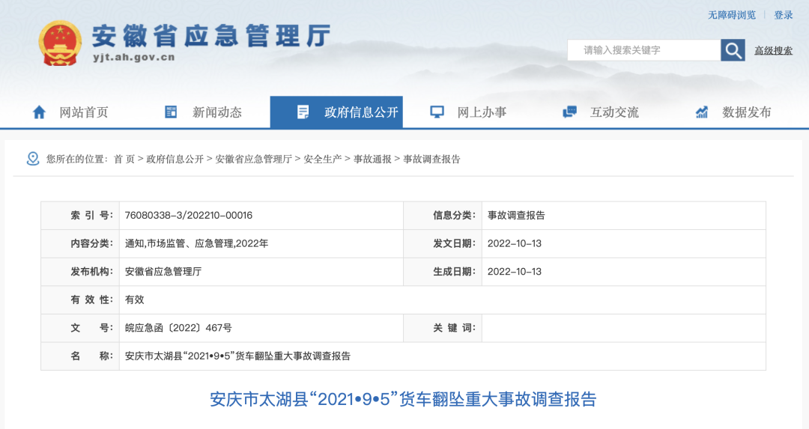Click the document icon beside 政府信息公开
809x429 pixels.
(303, 112)
